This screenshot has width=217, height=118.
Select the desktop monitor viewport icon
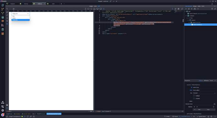(97, 9)
